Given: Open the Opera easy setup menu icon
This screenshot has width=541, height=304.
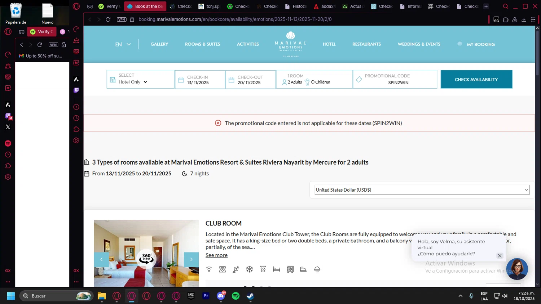Looking at the screenshot, I should tap(533, 19).
